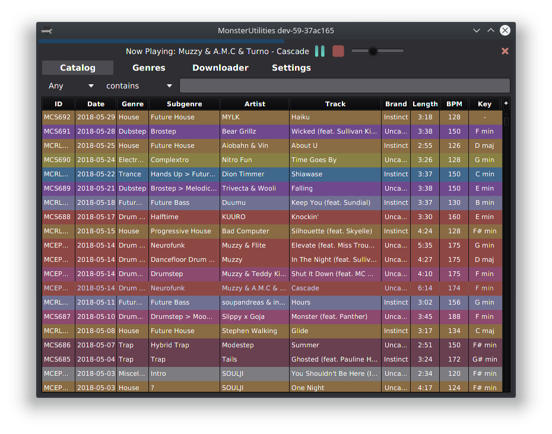This screenshot has height=434, width=552.
Task: Select the Progressive House subgenre cell
Action: point(184,231)
